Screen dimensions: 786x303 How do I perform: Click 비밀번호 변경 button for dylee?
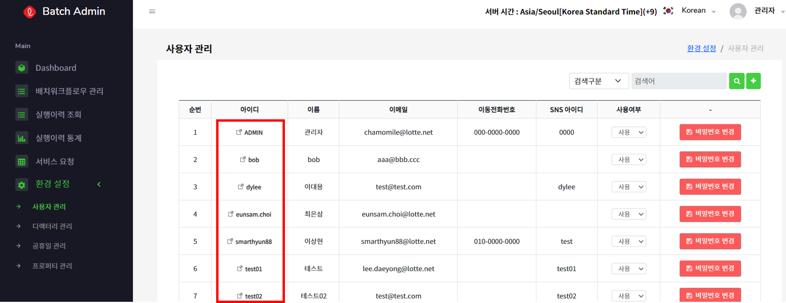(x=710, y=187)
